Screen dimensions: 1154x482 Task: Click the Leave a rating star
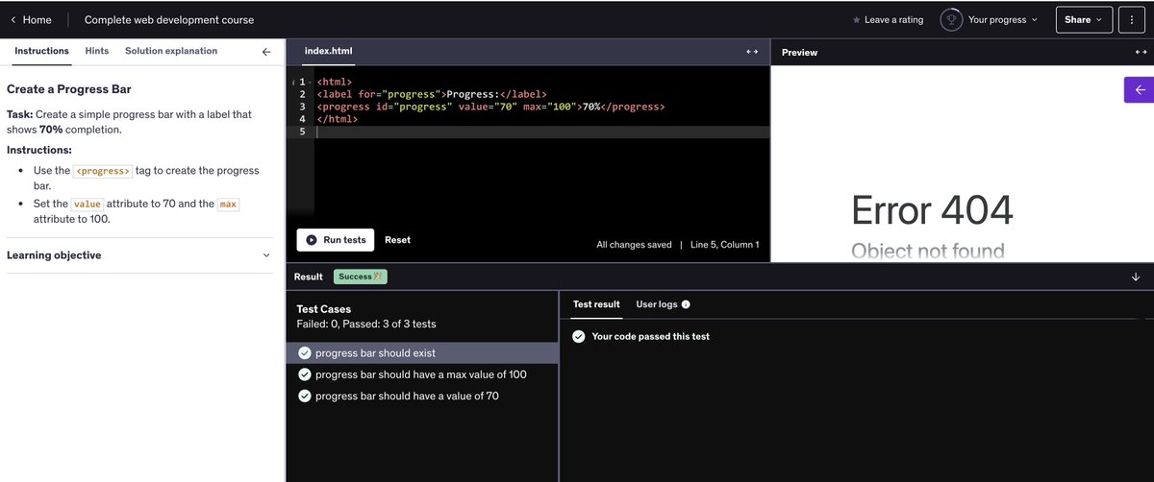click(857, 19)
